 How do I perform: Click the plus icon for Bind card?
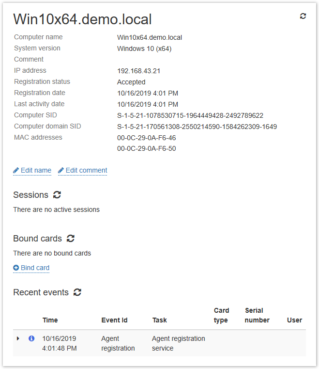click(16, 268)
